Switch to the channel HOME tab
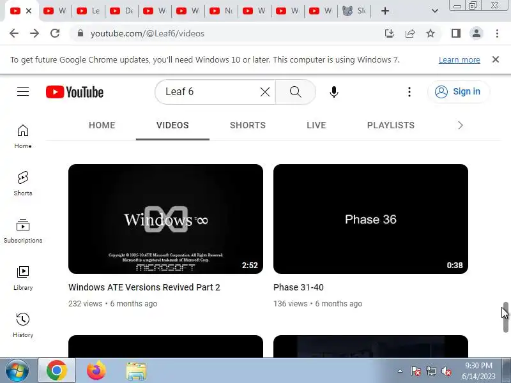The height and width of the screenshot is (383, 511). point(102,125)
